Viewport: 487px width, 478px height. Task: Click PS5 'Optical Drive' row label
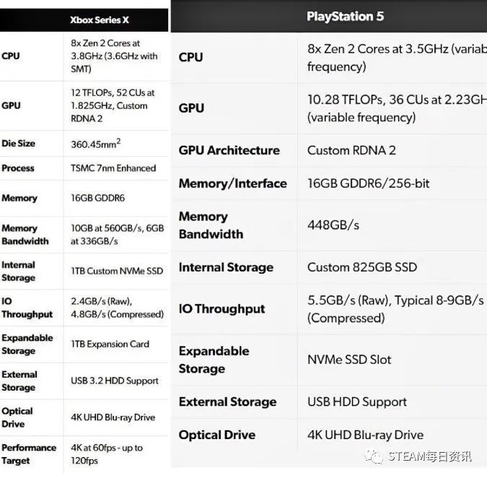217,435
